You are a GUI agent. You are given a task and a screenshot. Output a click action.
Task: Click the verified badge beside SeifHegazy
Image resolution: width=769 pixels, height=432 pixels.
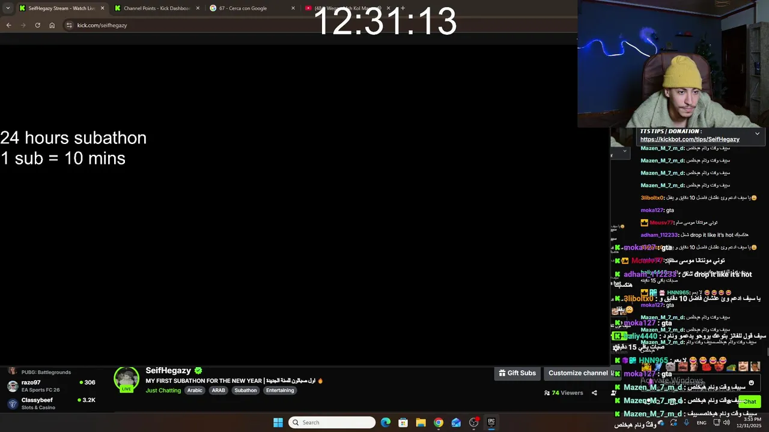[198, 371]
